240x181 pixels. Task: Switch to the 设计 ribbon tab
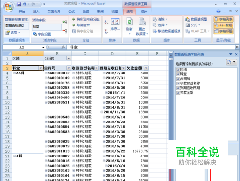[x=144, y=12]
